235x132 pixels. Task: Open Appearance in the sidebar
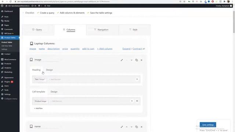[9, 78]
